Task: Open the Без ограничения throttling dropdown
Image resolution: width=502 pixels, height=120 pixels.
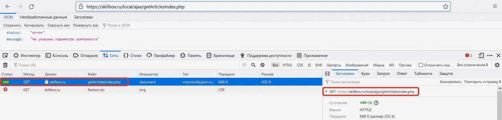Action: (x=472, y=65)
